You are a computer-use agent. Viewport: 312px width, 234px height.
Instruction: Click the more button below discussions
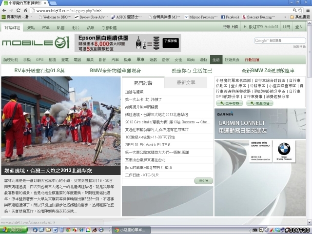click(203, 181)
